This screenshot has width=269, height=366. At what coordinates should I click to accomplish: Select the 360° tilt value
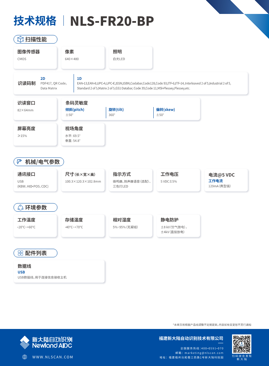pos(112,115)
